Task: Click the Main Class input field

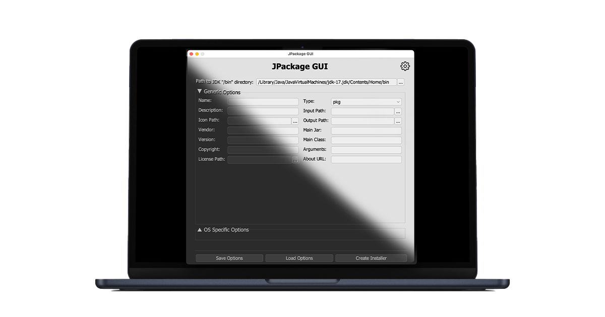Action: (366, 140)
